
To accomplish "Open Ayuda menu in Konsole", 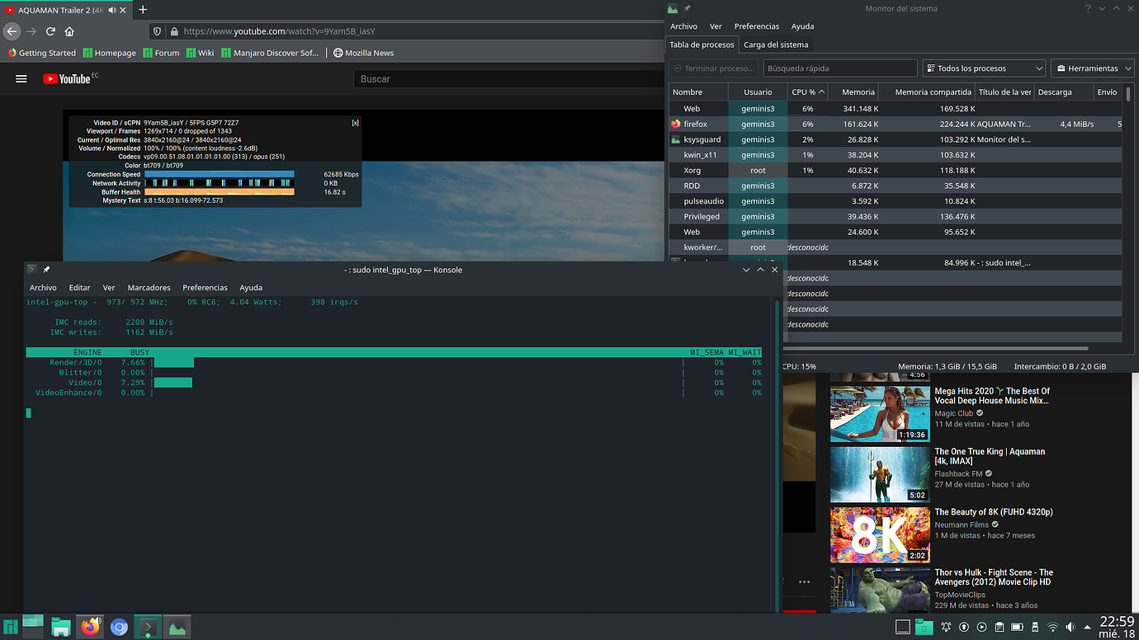I will coord(251,288).
